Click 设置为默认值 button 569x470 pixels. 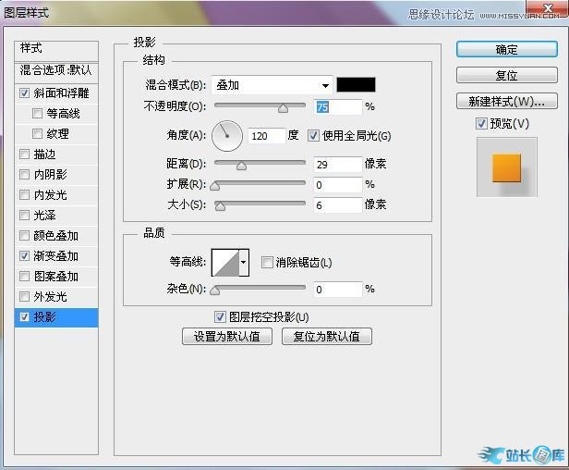pyautogui.click(x=227, y=337)
